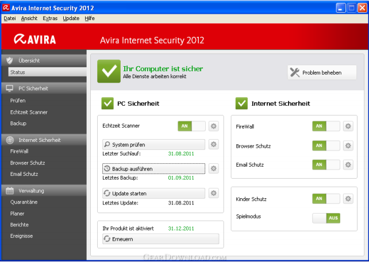Open Backup in the sidebar
369x262 pixels.
point(18,123)
